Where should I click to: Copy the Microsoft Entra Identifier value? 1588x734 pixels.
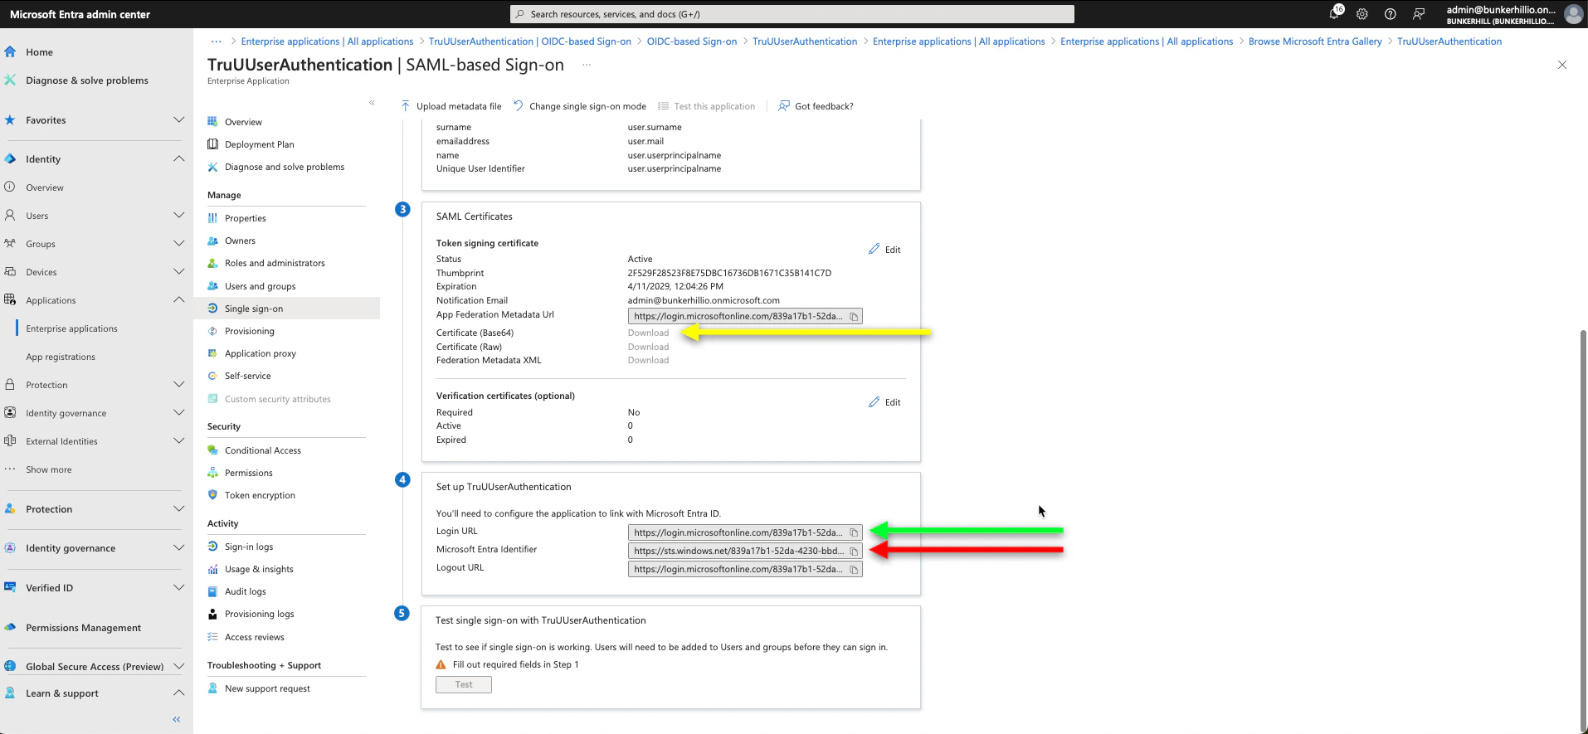(x=854, y=551)
